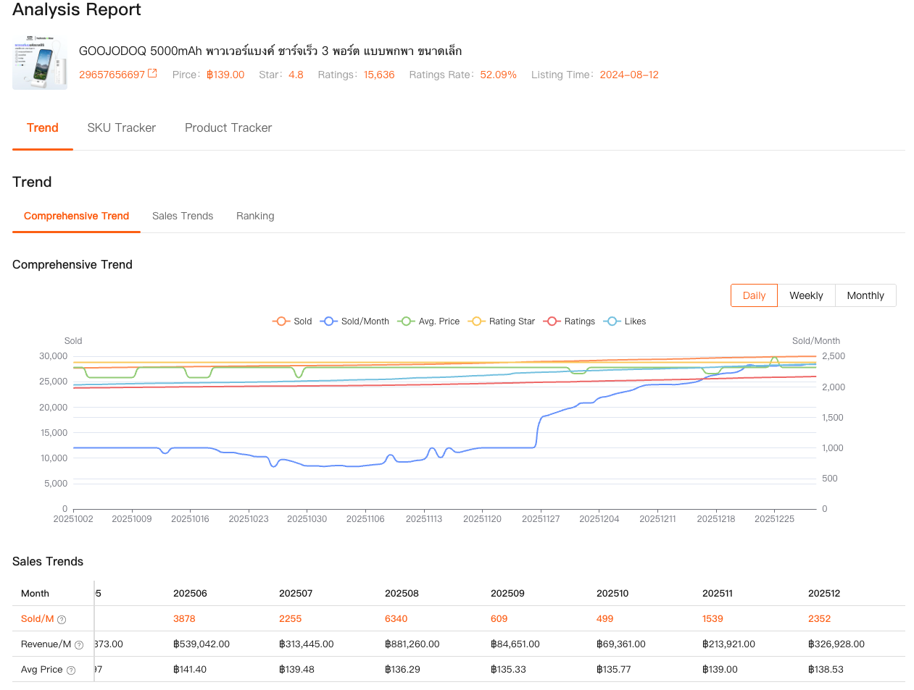Switch chart to Monthly view

click(865, 295)
